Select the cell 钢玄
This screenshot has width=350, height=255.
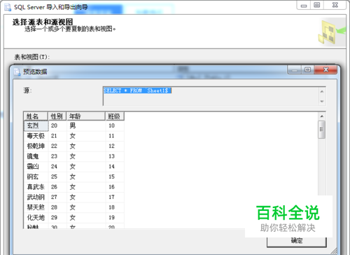coord(36,177)
